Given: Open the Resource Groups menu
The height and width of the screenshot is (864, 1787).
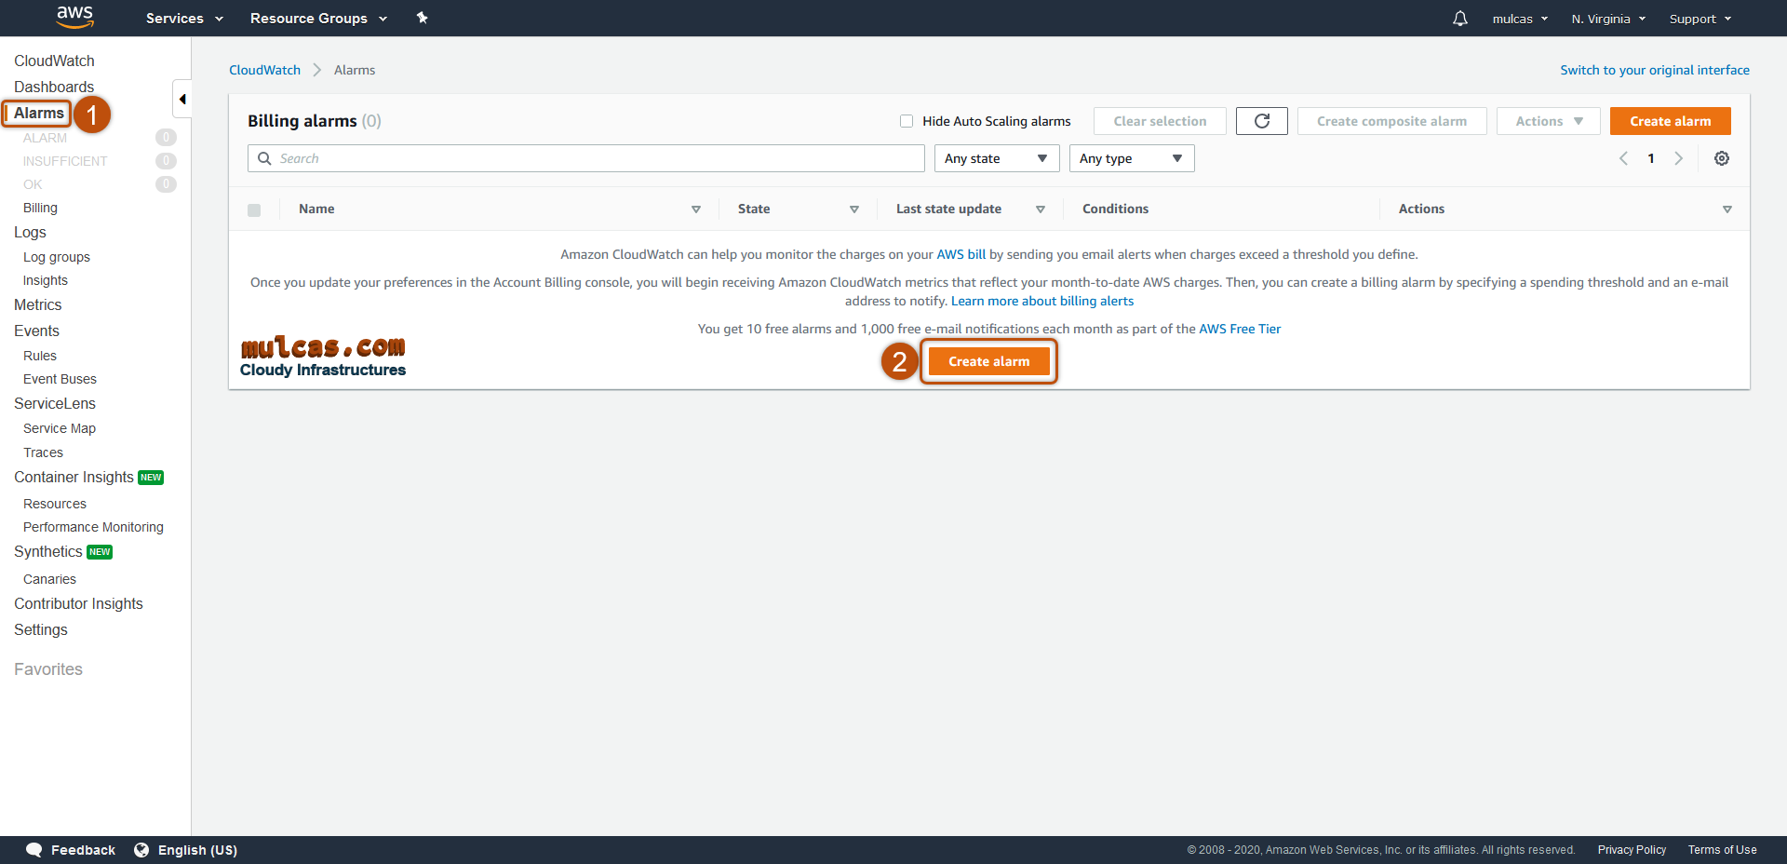Looking at the screenshot, I should (317, 19).
